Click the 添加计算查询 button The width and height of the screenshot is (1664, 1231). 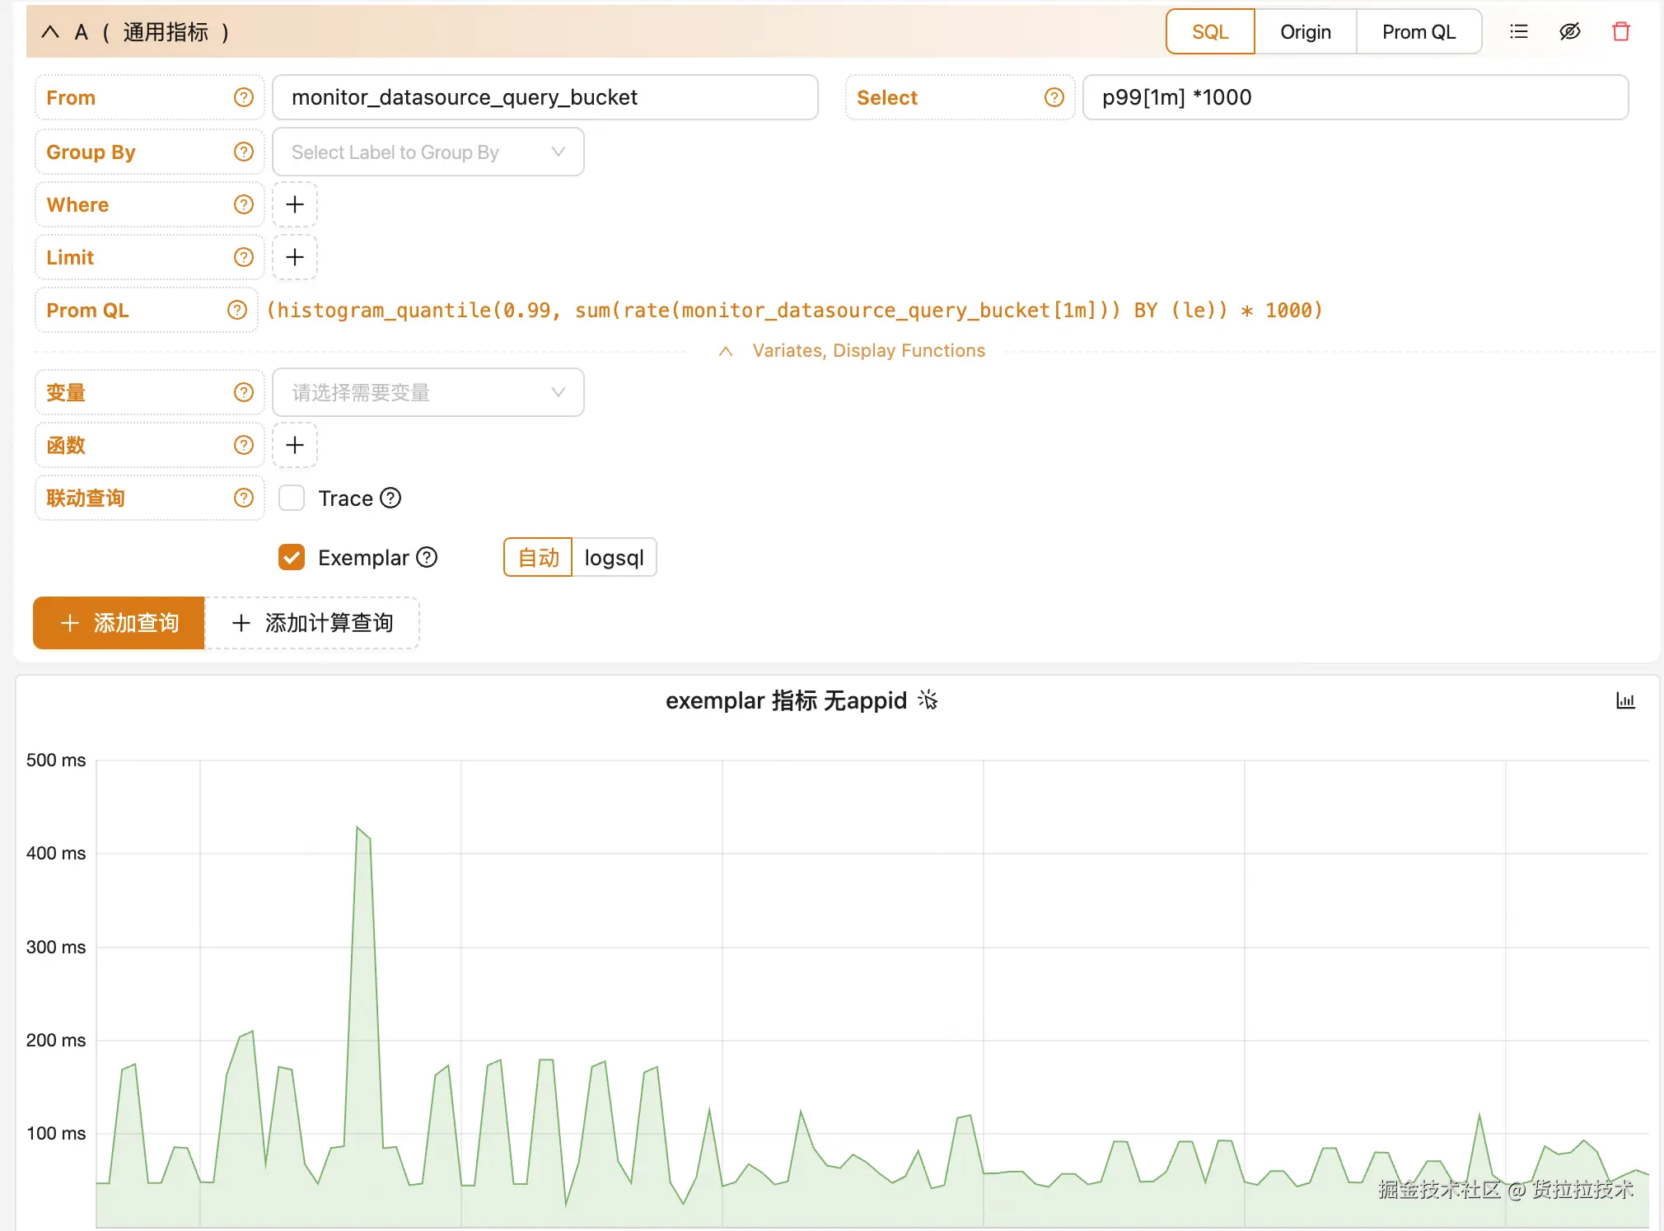312,623
